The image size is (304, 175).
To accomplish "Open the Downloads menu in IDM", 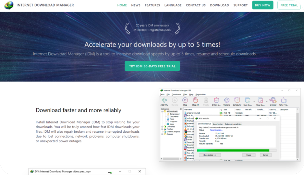I will [176, 95].
